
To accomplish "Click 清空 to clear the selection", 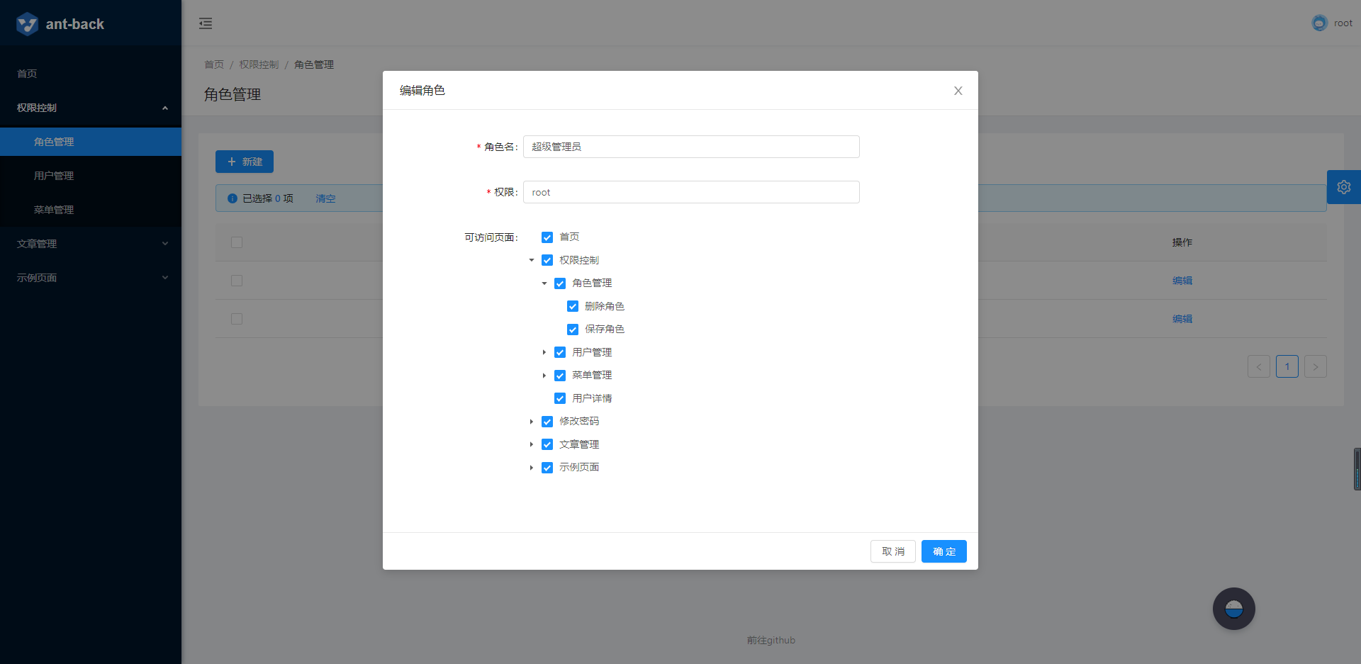I will coord(325,198).
